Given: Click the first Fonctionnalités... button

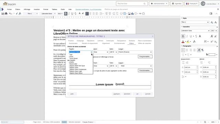Looking at the screenshot, I should coord(145,56).
